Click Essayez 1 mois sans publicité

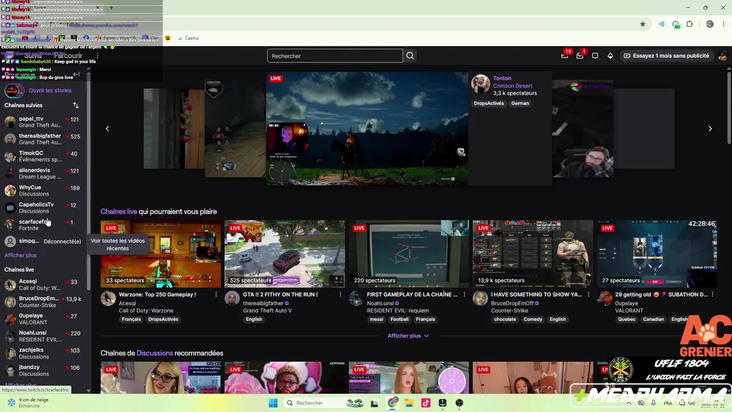[x=666, y=56]
